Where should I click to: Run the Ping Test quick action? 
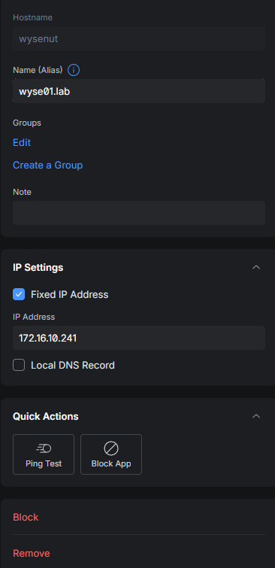[44, 454]
